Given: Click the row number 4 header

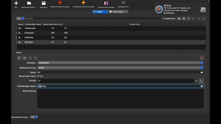Looking at the screenshot, I should click(x=16, y=42).
